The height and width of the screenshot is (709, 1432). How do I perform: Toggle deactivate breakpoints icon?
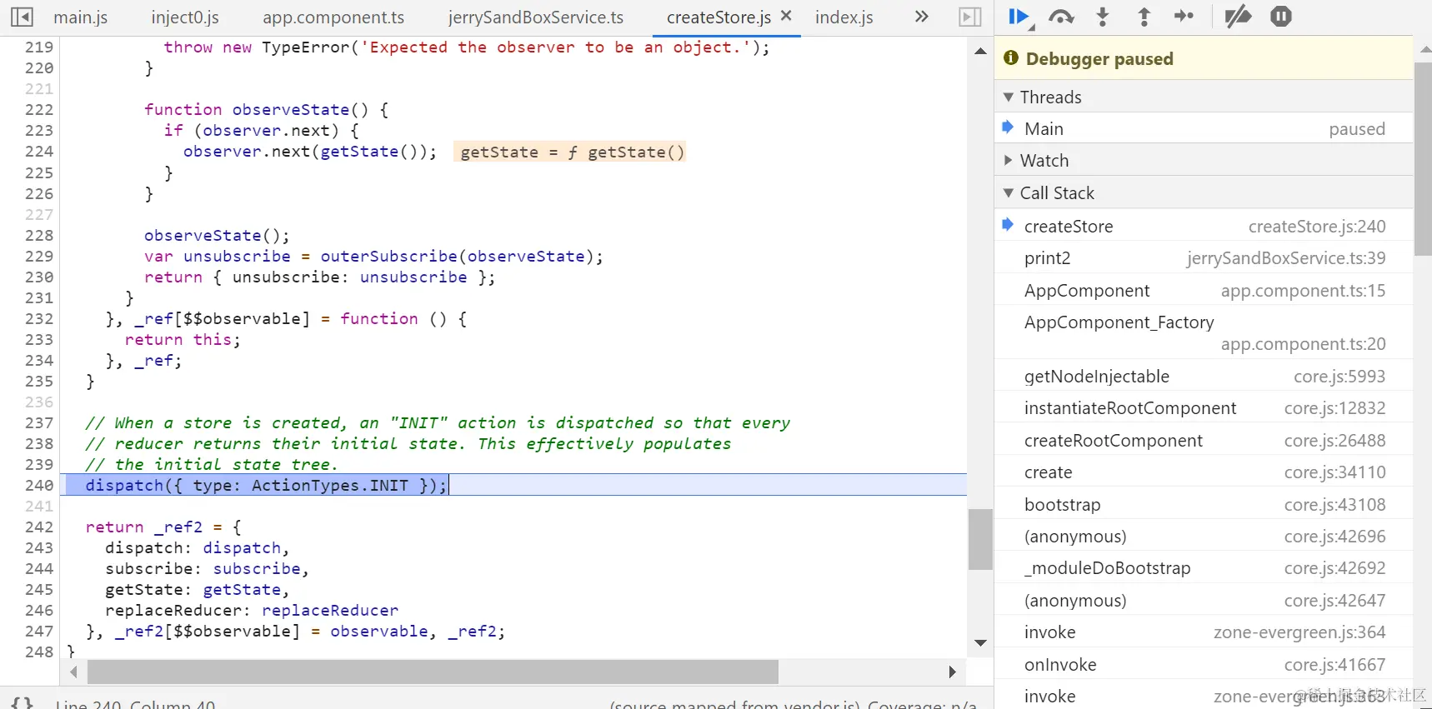point(1238,17)
